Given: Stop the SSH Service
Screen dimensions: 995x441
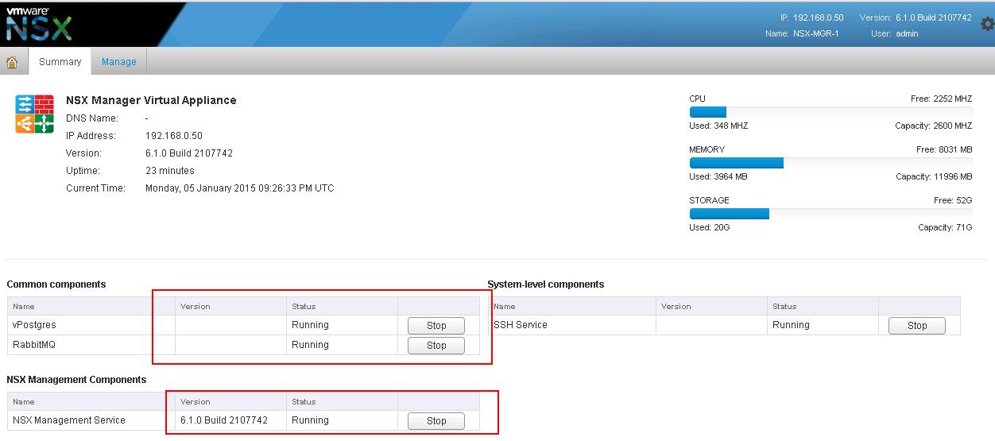Looking at the screenshot, I should pos(917,325).
